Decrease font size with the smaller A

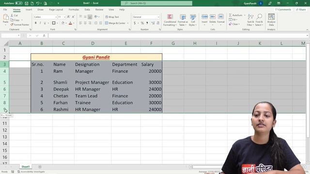(x=73, y=17)
